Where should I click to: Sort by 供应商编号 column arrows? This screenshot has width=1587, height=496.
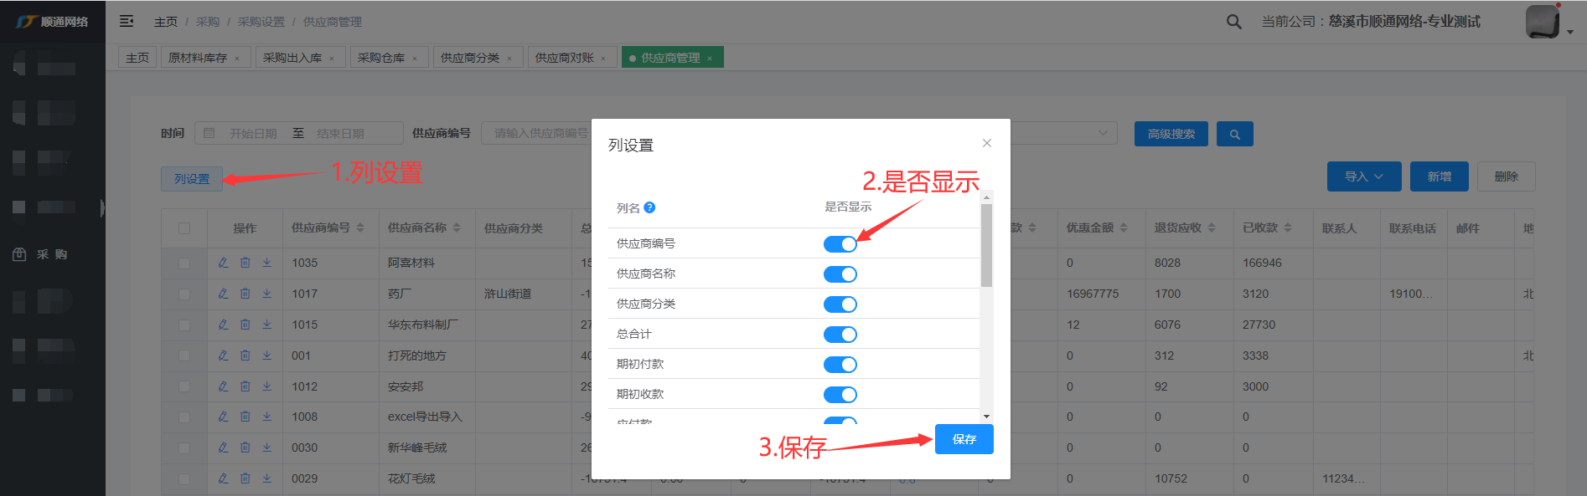pyautogui.click(x=360, y=228)
